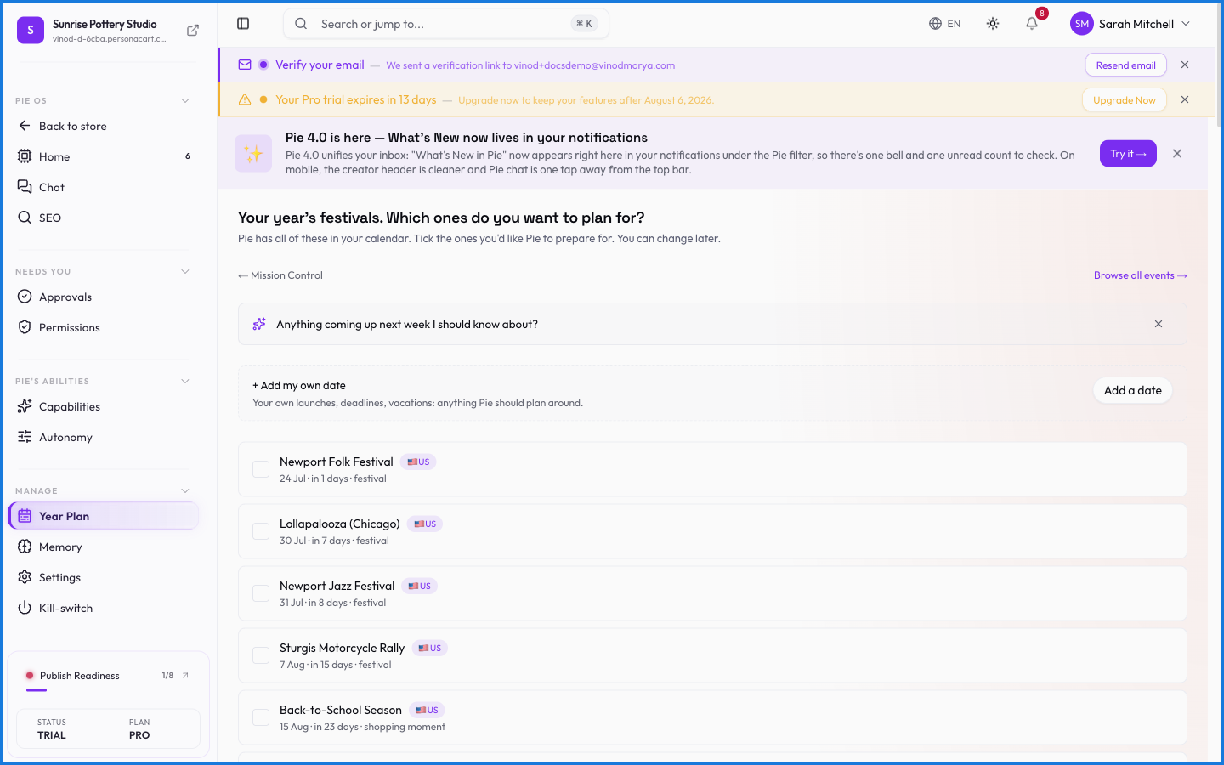This screenshot has height=765, width=1224.
Task: Click the Add a date button
Action: click(x=1133, y=390)
